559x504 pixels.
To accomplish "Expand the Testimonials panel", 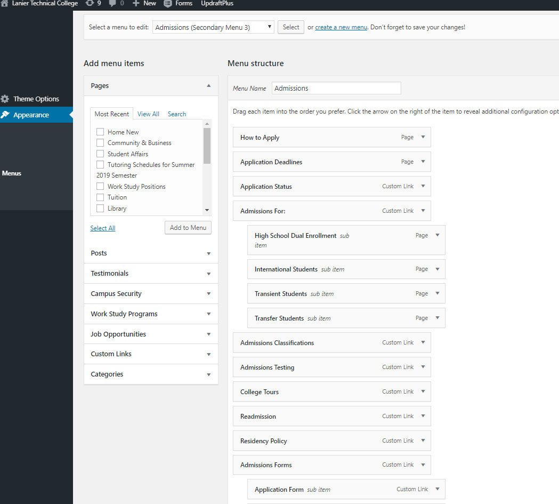I will pos(208,274).
